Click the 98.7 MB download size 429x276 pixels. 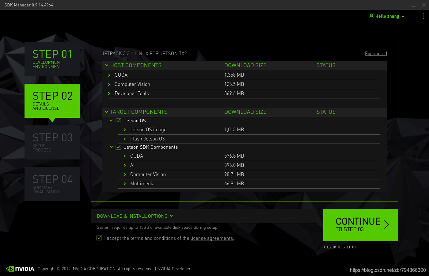point(234,174)
